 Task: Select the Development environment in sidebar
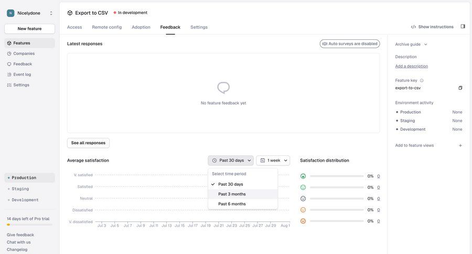coord(29,200)
